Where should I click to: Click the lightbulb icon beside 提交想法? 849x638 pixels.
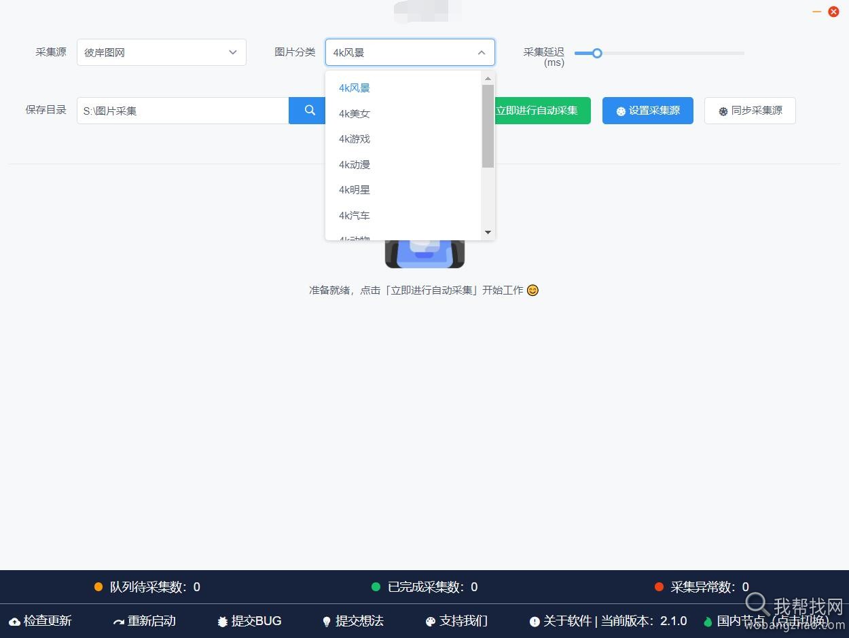click(x=327, y=622)
